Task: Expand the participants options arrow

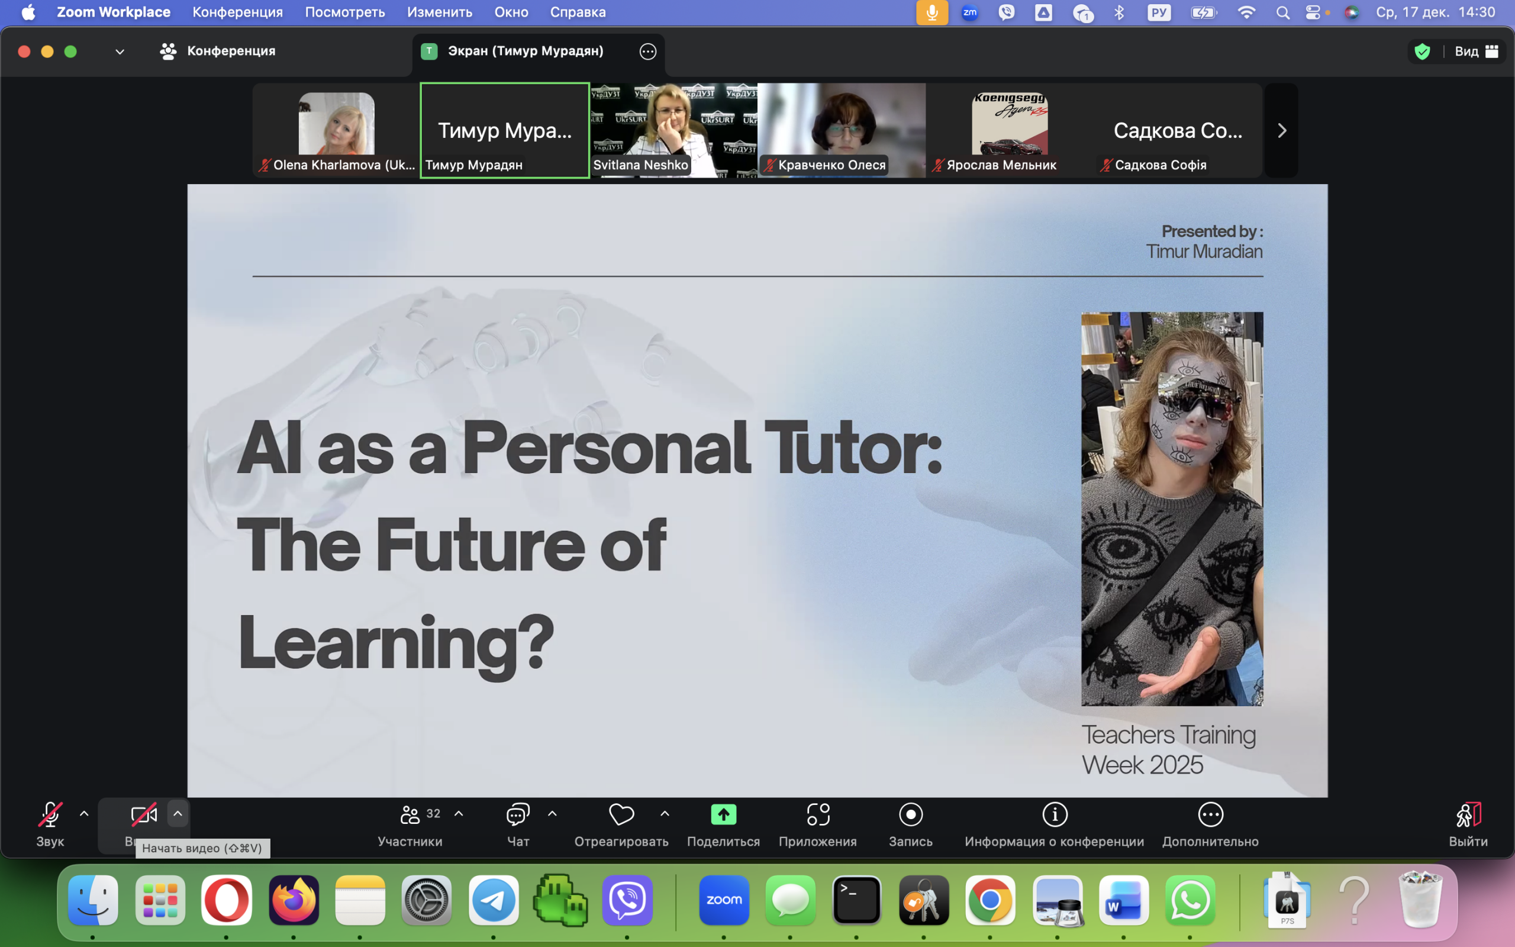Action: click(459, 814)
